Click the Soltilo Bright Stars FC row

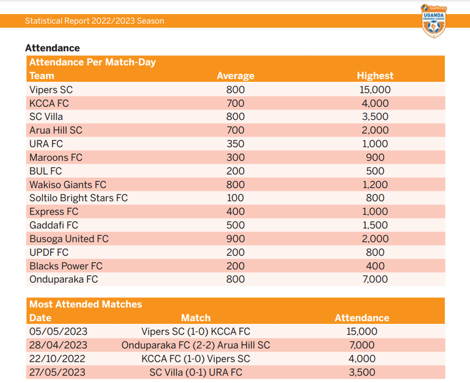pos(78,198)
